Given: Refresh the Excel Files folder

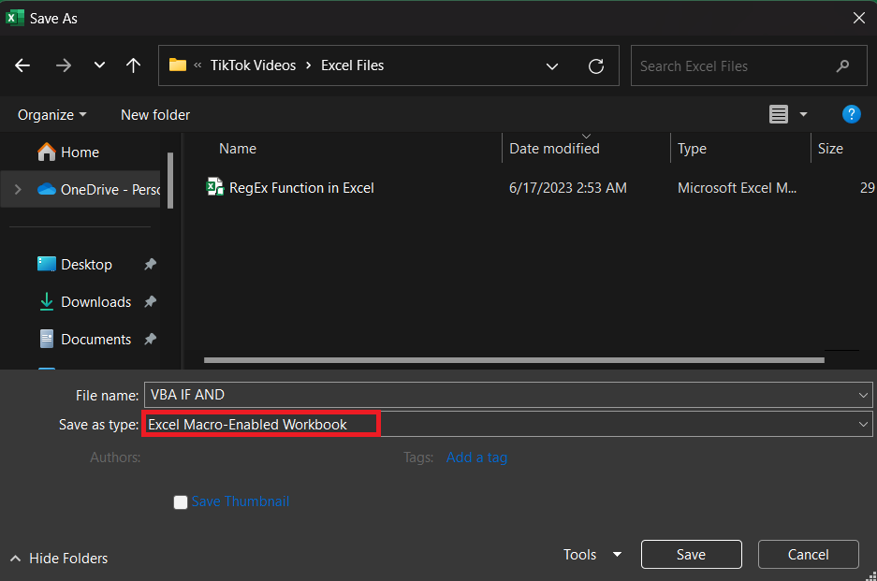Looking at the screenshot, I should [x=596, y=66].
